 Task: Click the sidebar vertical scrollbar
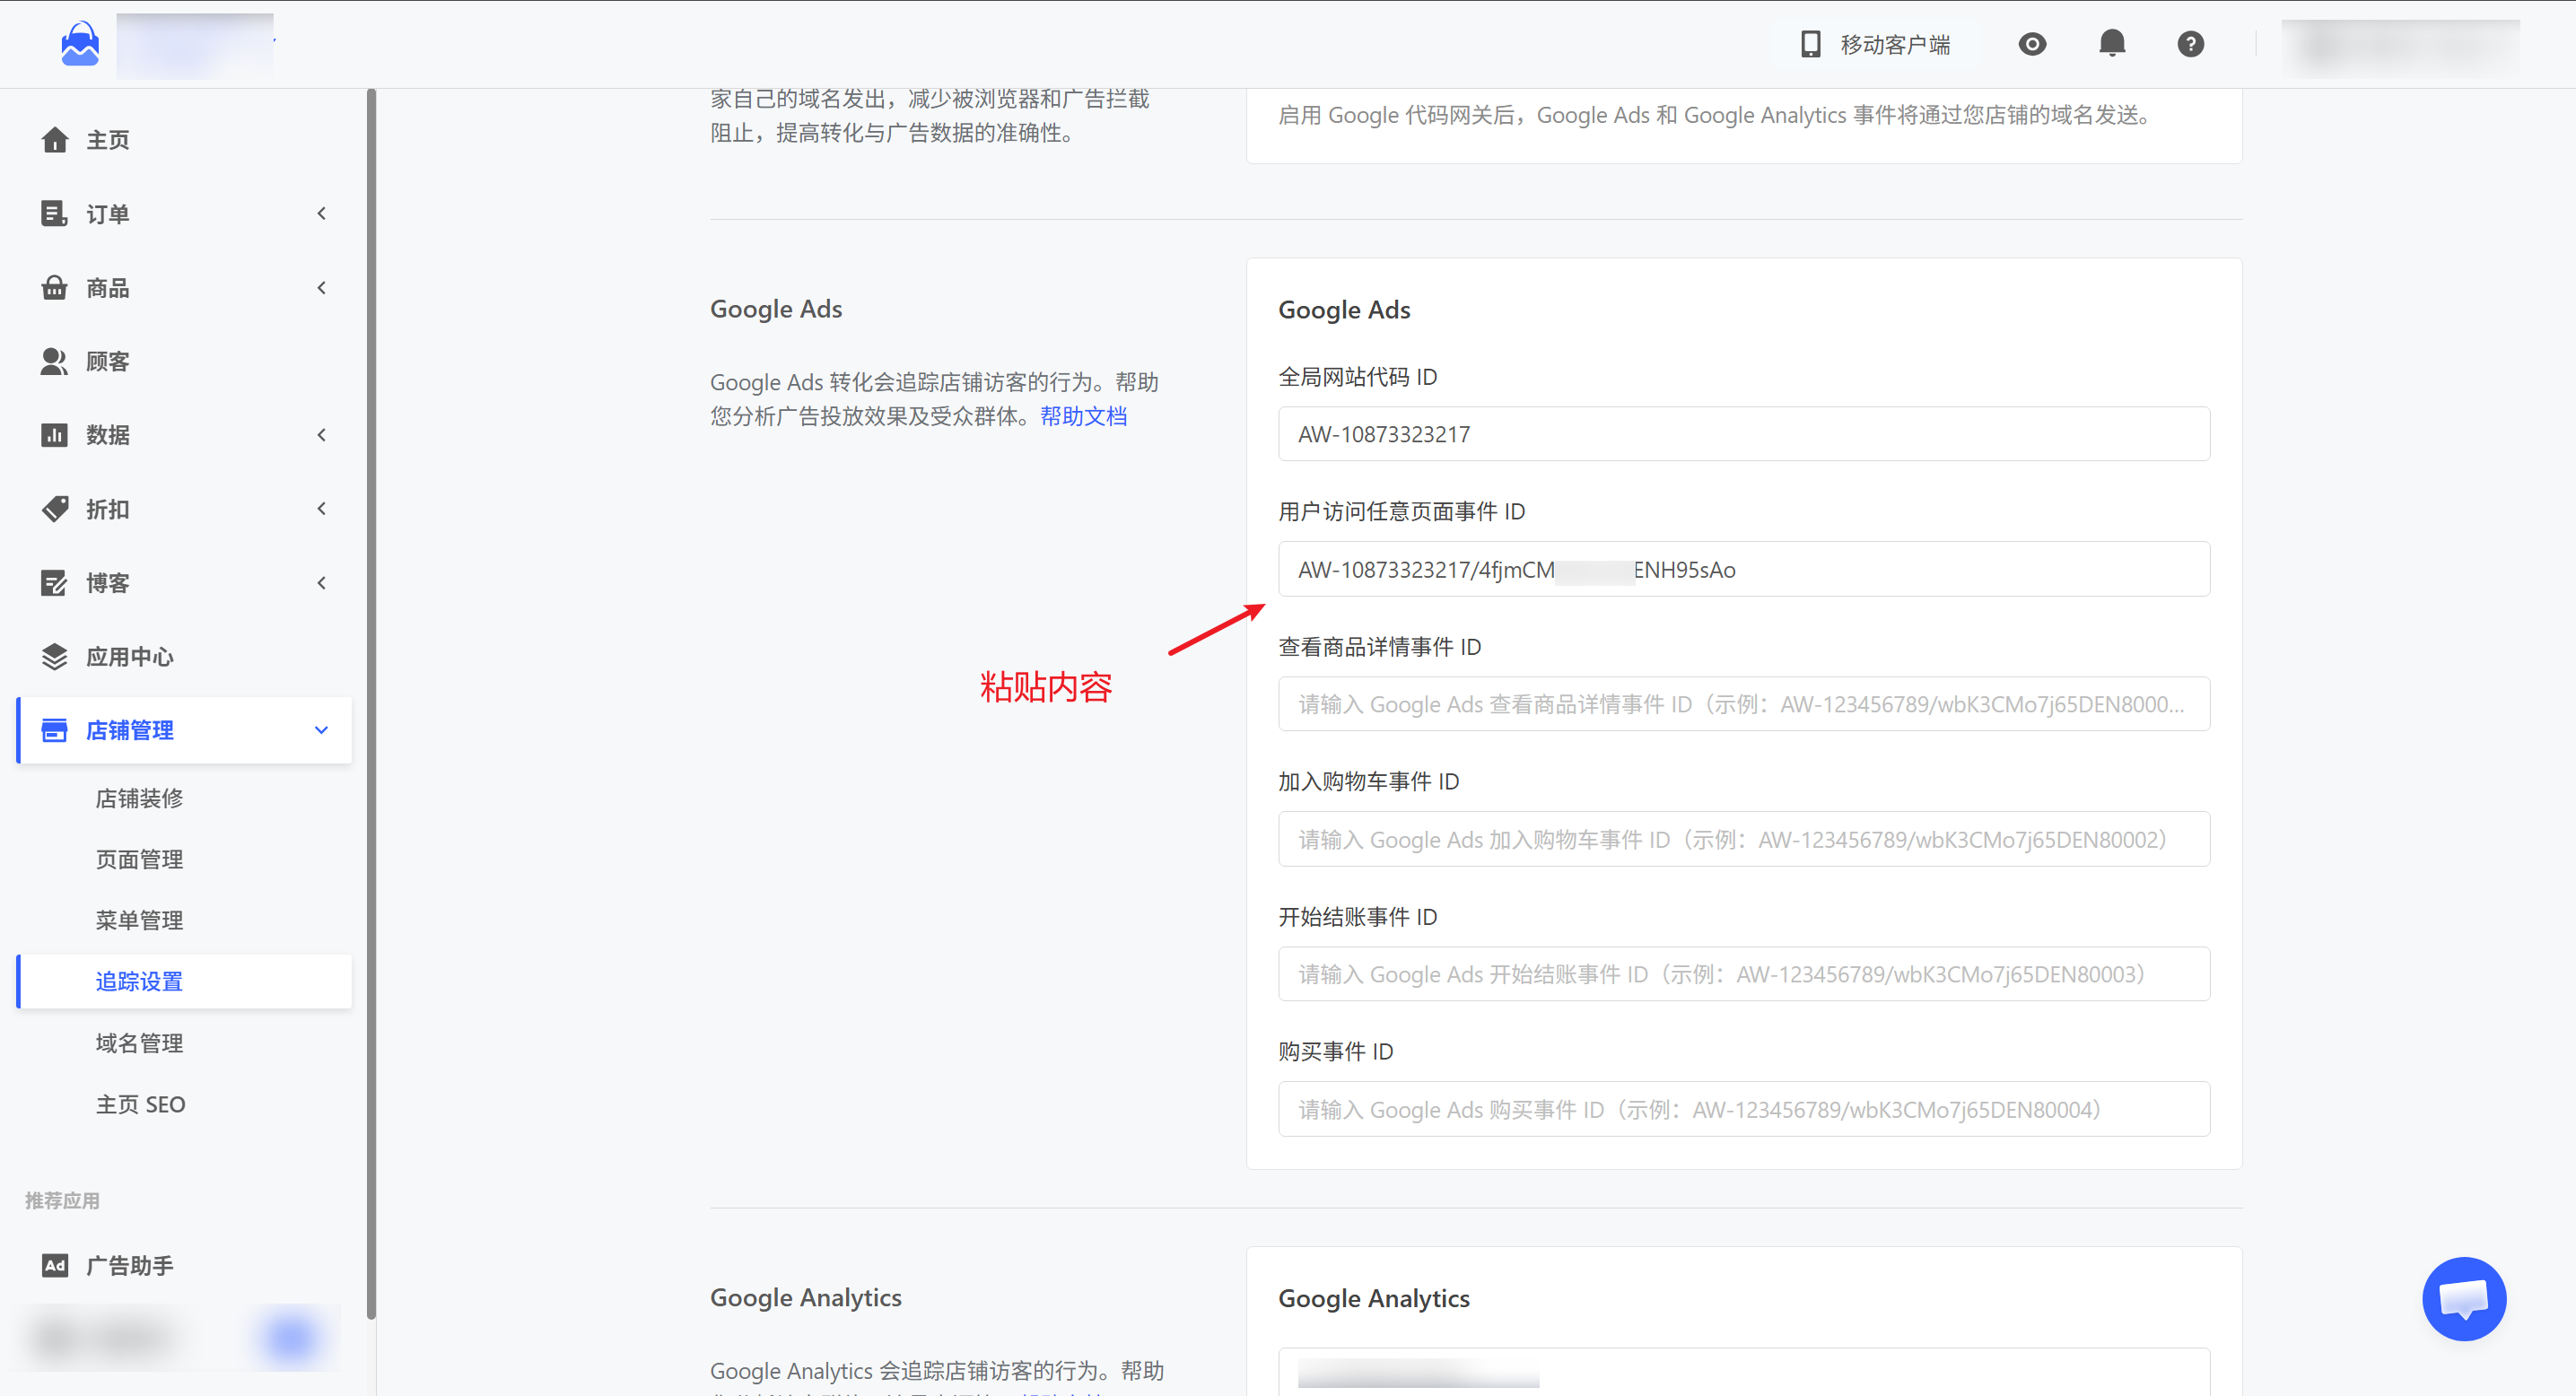tap(372, 704)
